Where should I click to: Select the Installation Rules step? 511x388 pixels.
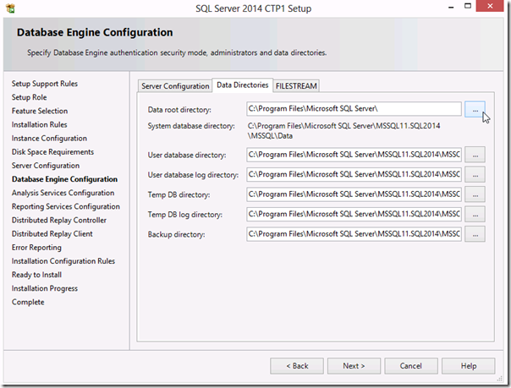coord(40,124)
